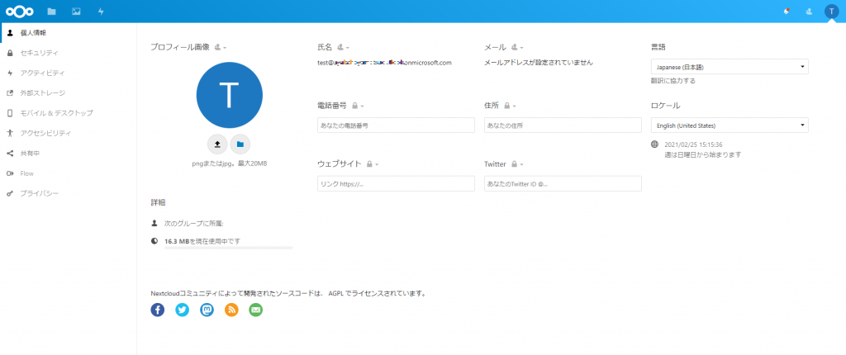
Task: Open the newsletter mail icon
Action: click(x=256, y=310)
